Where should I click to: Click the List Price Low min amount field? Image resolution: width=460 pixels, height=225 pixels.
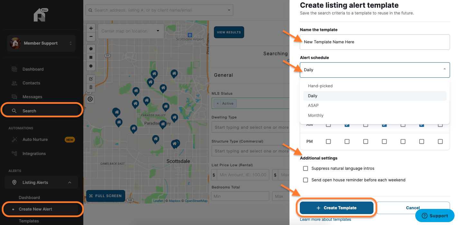point(244,175)
